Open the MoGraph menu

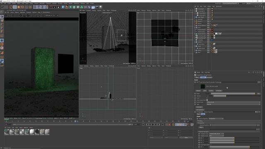(42, 4)
